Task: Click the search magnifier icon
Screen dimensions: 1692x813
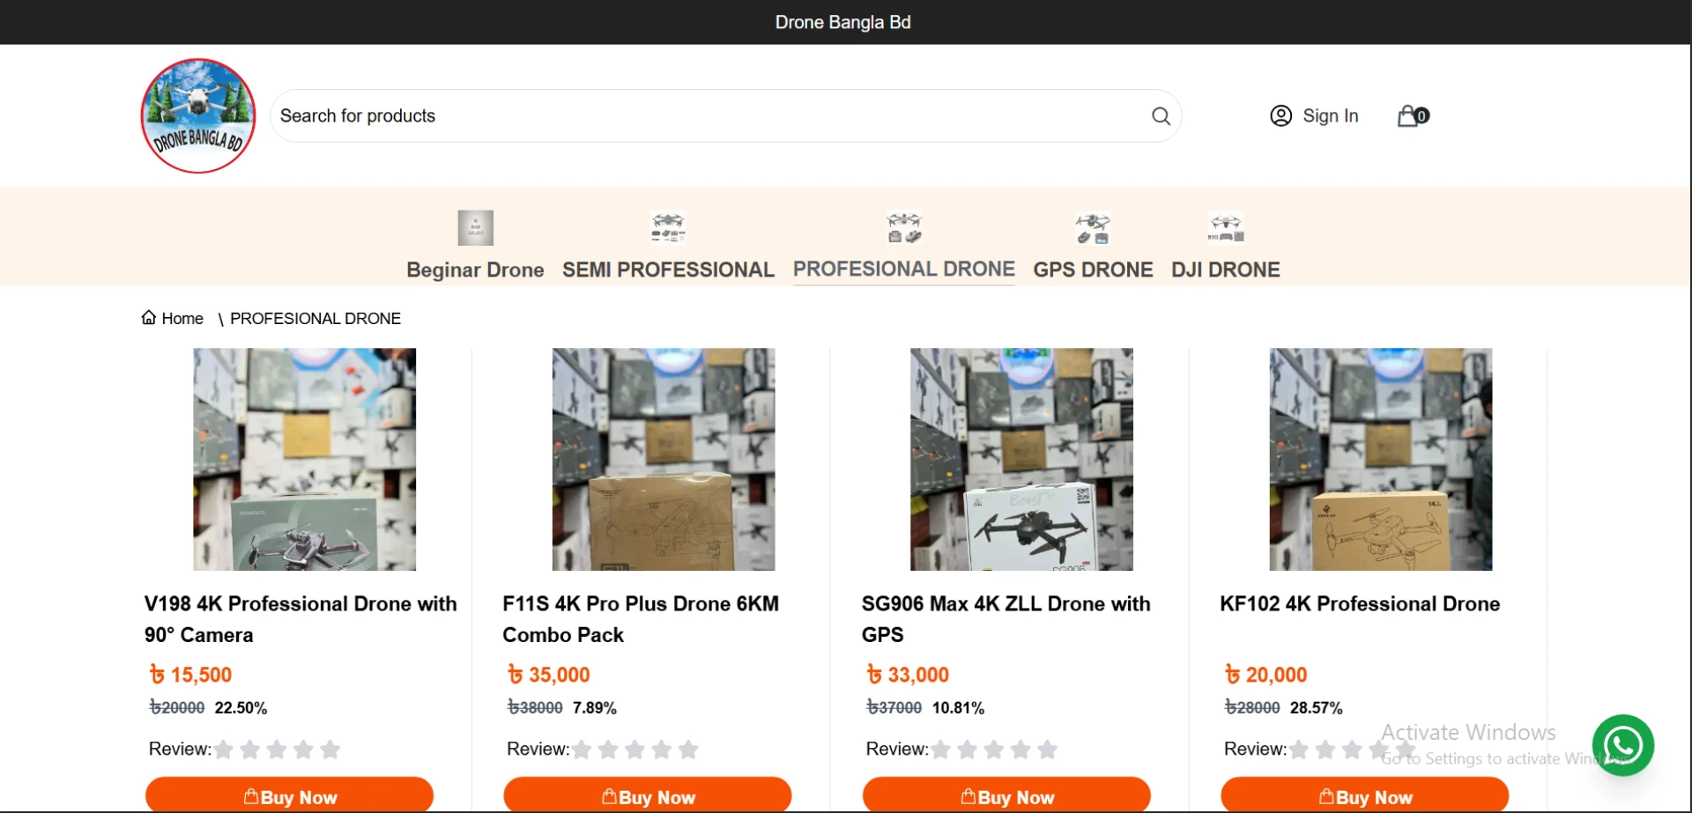Action: point(1161,116)
